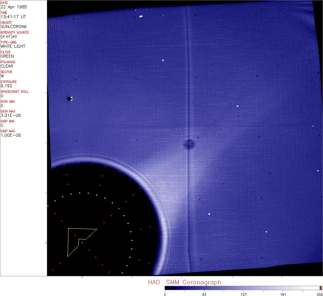Click the 127 tick label under color bar
Image resolution: width=323 pixels, height=296 pixels.
click(x=243, y=294)
